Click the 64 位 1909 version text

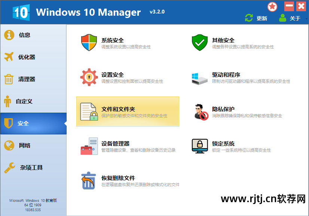pyautogui.click(x=33, y=205)
